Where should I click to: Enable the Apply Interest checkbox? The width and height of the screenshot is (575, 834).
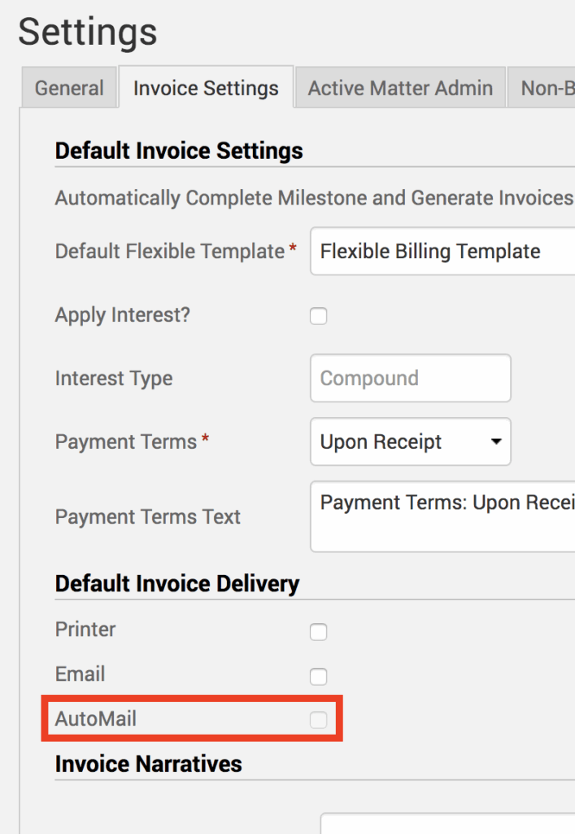319,316
